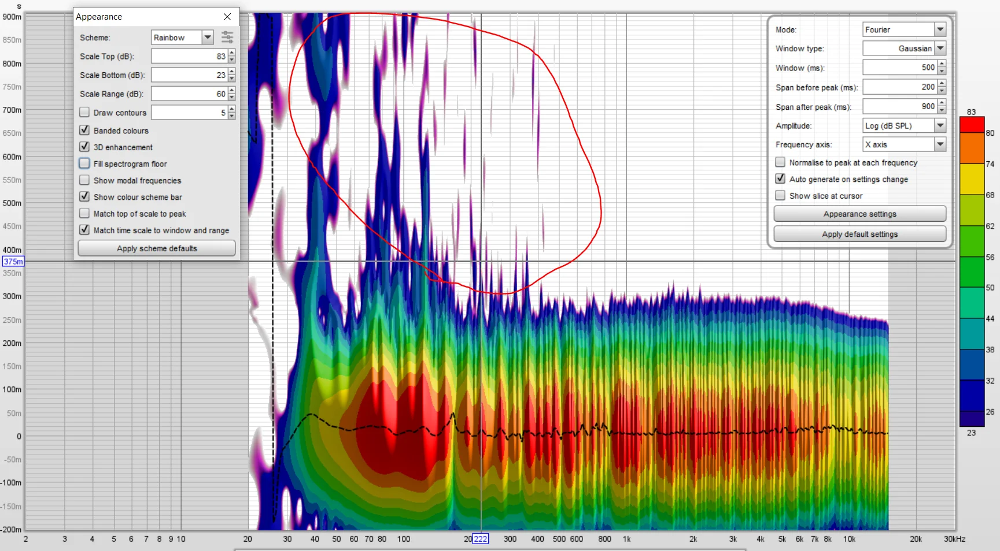Open the colour scheme settings sliders icon
This screenshot has width=1000, height=551.
[227, 38]
